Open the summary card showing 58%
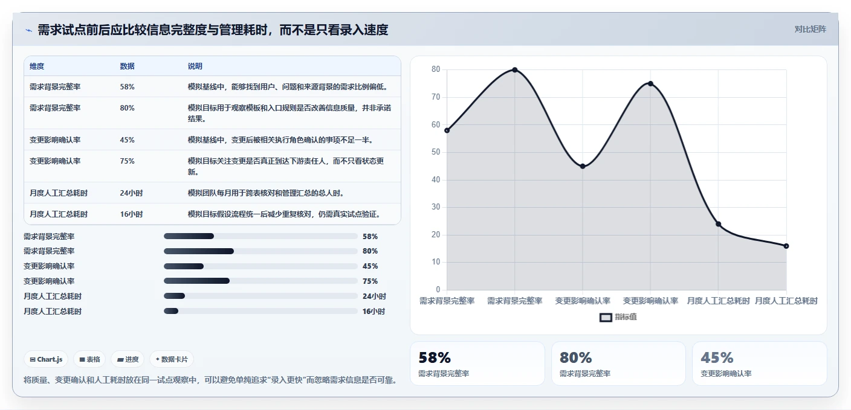The image size is (851, 410). pos(477,364)
